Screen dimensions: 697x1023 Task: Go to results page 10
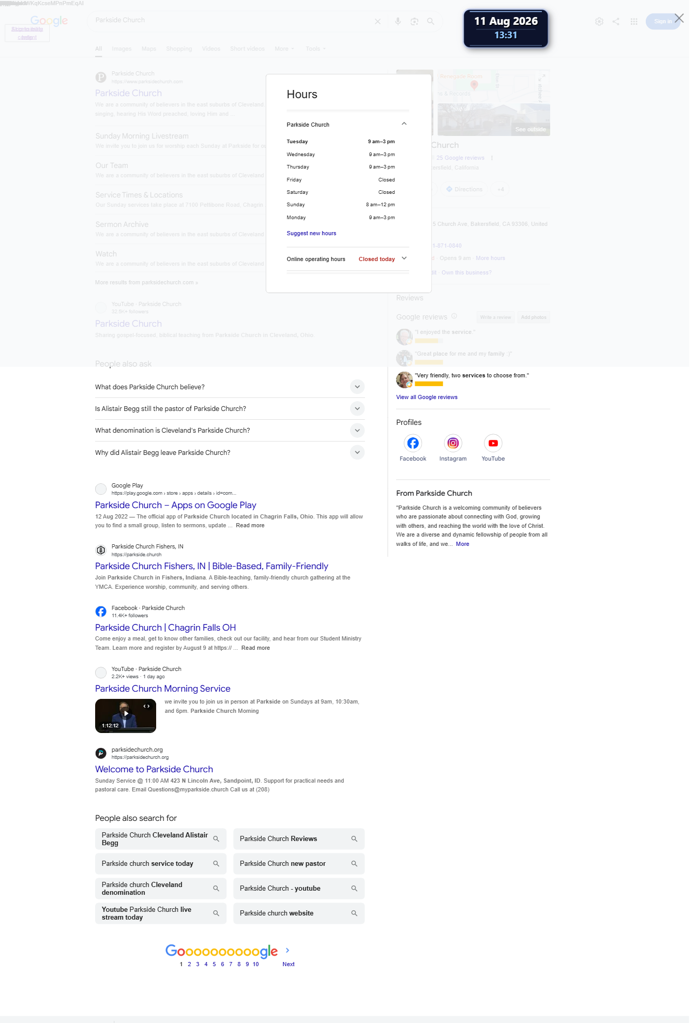click(x=255, y=964)
